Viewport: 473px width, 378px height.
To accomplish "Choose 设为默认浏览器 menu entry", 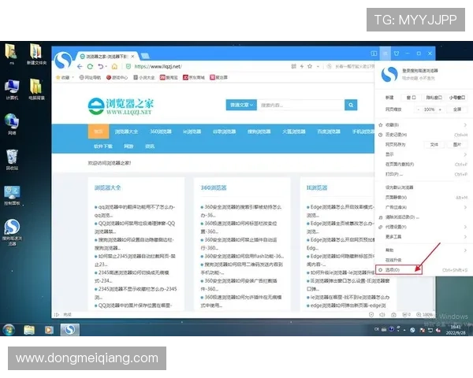I will click(x=423, y=187).
